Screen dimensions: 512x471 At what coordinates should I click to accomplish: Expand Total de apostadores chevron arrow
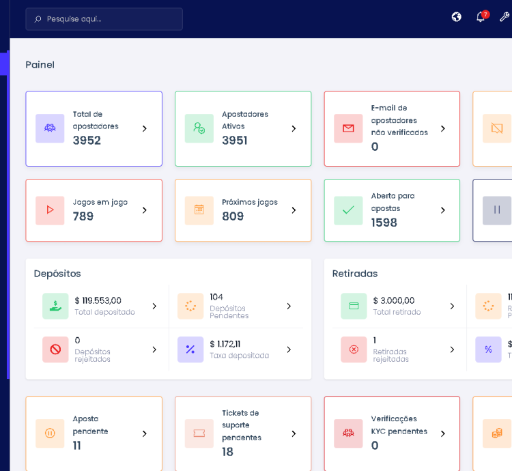click(x=144, y=128)
